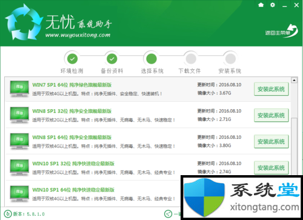Image resolution: width=303 pixels, height=220 pixels.
Task: Minimize the 无忧系统助手 window
Action: tap(285, 5)
